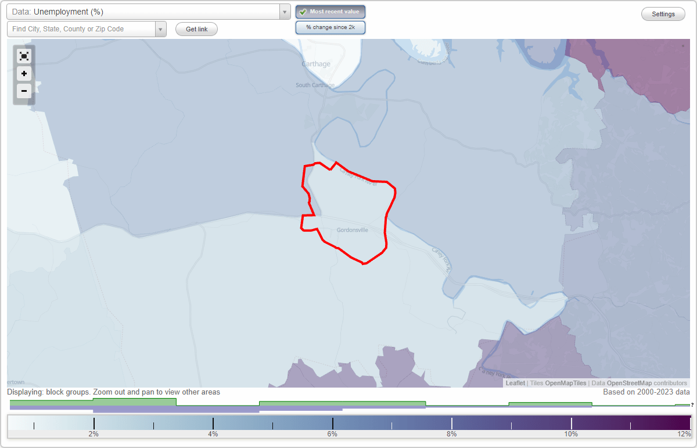Viewport: 697px width, 448px height.
Task: Expand the location search dropdown arrow
Action: (x=161, y=28)
